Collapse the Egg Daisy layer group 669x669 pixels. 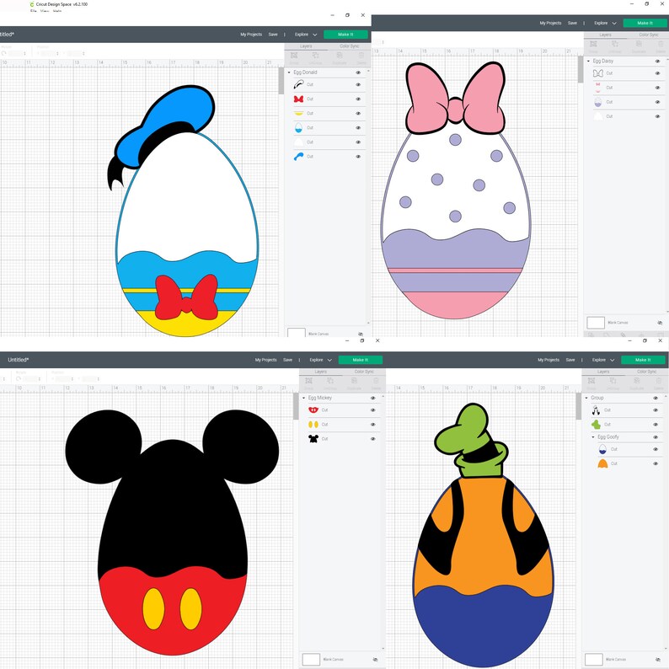(x=588, y=61)
